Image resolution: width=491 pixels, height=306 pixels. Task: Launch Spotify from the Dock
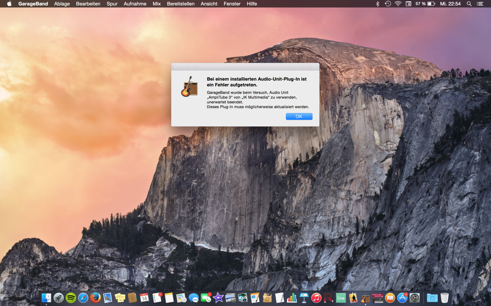point(71,298)
